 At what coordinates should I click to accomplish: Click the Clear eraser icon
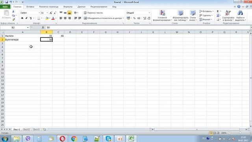click(x=218, y=19)
